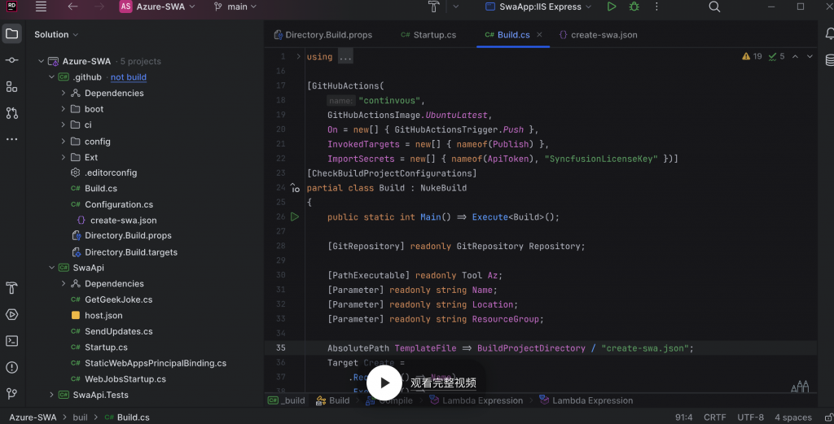Open SwaApp:IIS Express run configuration dropdown
This screenshot has width=834, height=424.
(x=538, y=7)
